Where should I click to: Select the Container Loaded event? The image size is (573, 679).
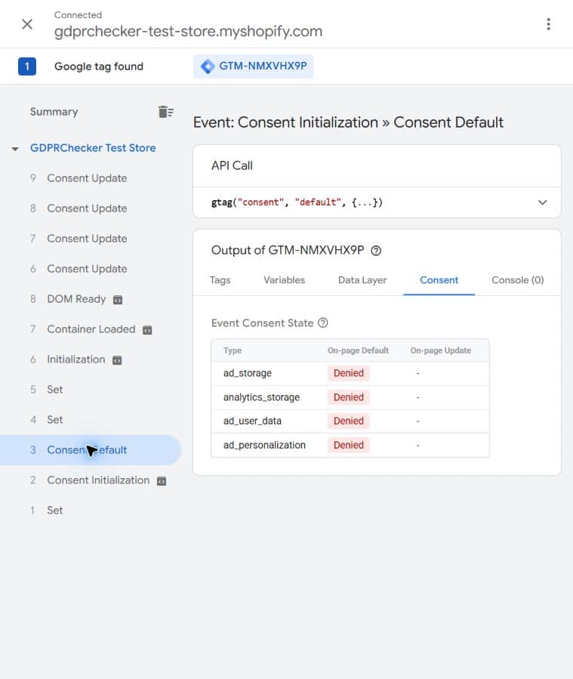(x=91, y=329)
